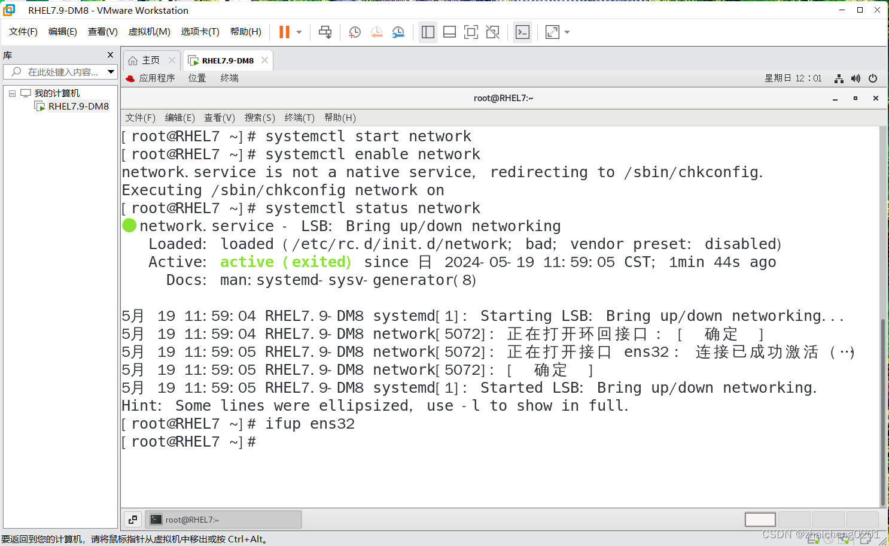
Task: Switch to full screen mode
Action: tap(471, 32)
